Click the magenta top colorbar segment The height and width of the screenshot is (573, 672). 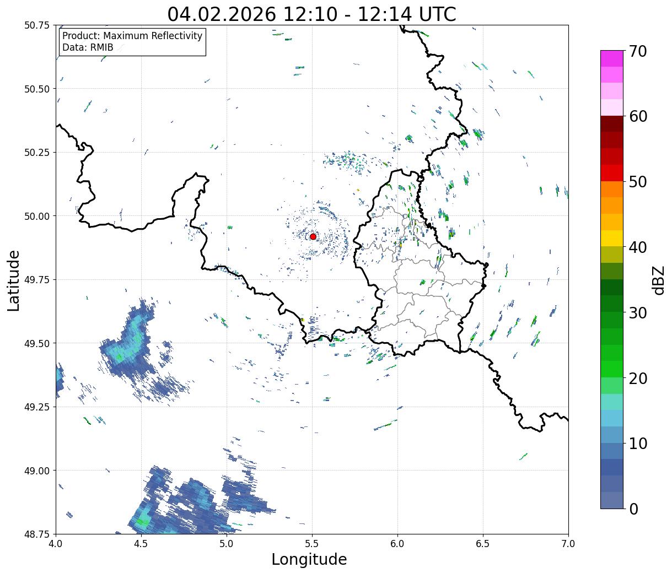click(612, 58)
